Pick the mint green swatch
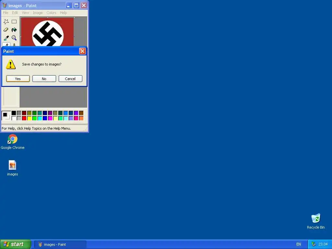The height and width of the screenshot is (249, 332). [x=61, y=118]
